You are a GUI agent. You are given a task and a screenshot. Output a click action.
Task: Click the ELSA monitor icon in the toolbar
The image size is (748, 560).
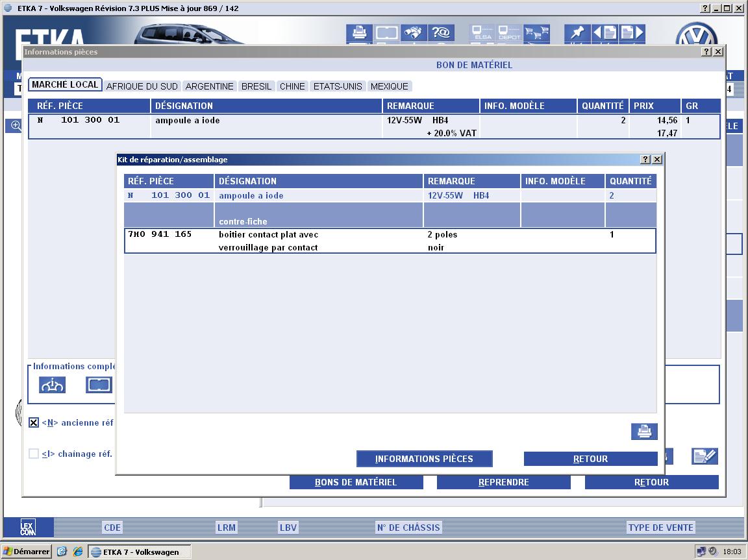483,33
